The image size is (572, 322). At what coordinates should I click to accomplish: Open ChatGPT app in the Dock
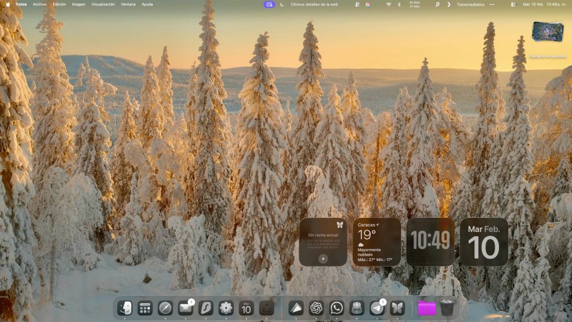[x=316, y=308]
